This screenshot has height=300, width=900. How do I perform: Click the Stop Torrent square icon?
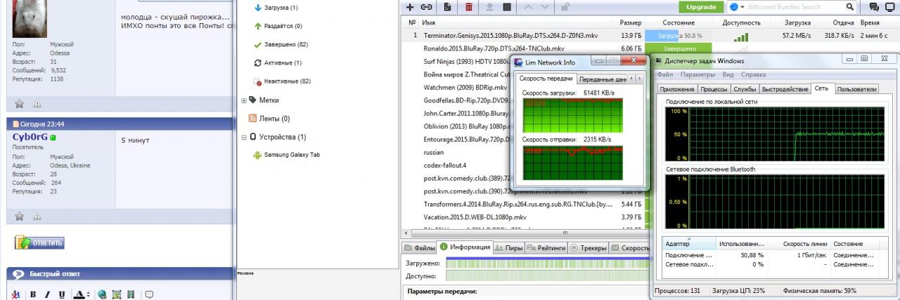tap(507, 7)
